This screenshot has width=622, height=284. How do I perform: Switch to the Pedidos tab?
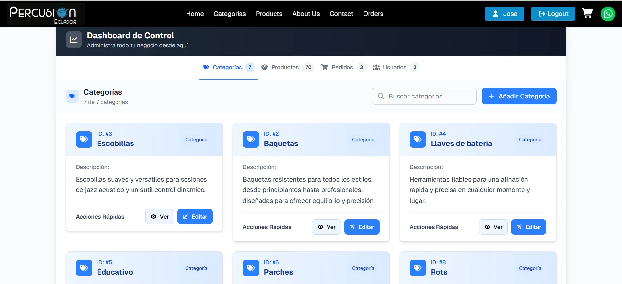click(343, 67)
